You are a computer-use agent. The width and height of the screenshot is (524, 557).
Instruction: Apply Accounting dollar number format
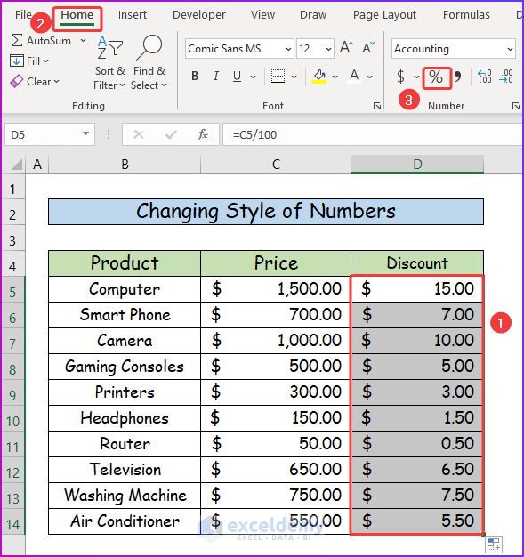[x=400, y=77]
